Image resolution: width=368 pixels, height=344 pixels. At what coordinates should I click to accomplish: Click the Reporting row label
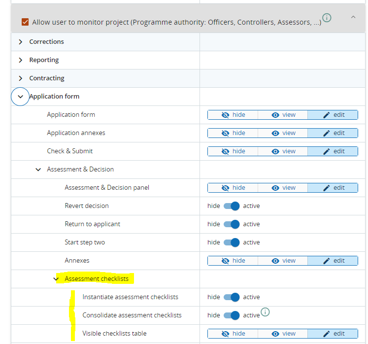[x=44, y=60]
